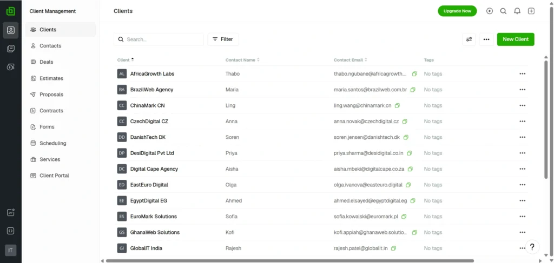
Task: Click the New Client button
Action: [516, 39]
